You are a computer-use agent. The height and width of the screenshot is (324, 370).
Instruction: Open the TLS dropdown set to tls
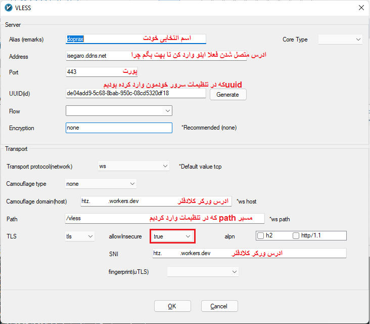pyautogui.click(x=80, y=236)
